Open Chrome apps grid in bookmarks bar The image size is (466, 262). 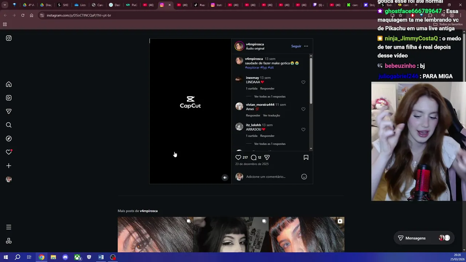tap(5, 24)
